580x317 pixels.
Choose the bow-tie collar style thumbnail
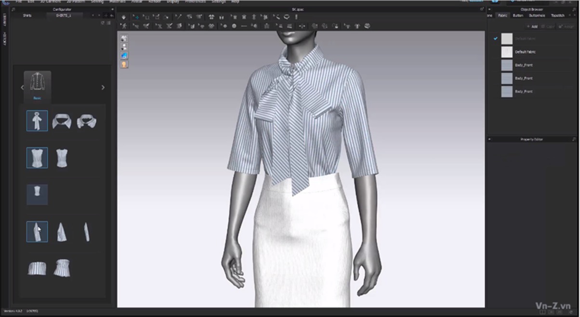37,121
